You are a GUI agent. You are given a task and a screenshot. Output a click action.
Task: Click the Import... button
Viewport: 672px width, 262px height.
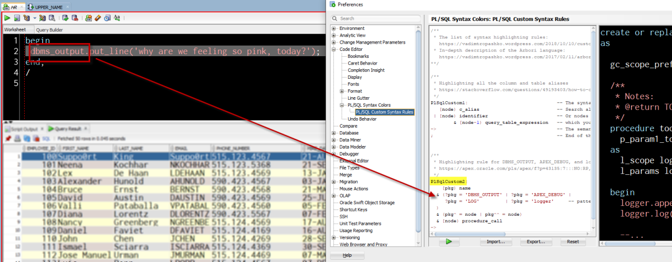496,242
